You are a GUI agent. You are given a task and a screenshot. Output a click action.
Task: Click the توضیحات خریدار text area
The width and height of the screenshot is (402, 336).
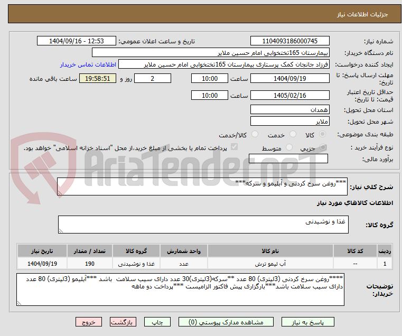[180, 290]
